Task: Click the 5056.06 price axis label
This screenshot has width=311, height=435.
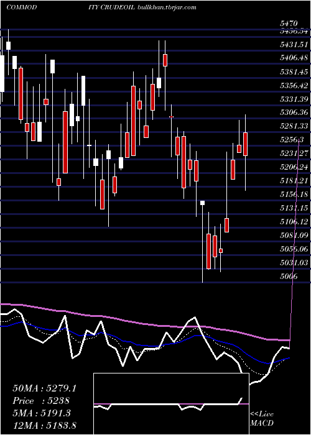Action: tap(294, 249)
